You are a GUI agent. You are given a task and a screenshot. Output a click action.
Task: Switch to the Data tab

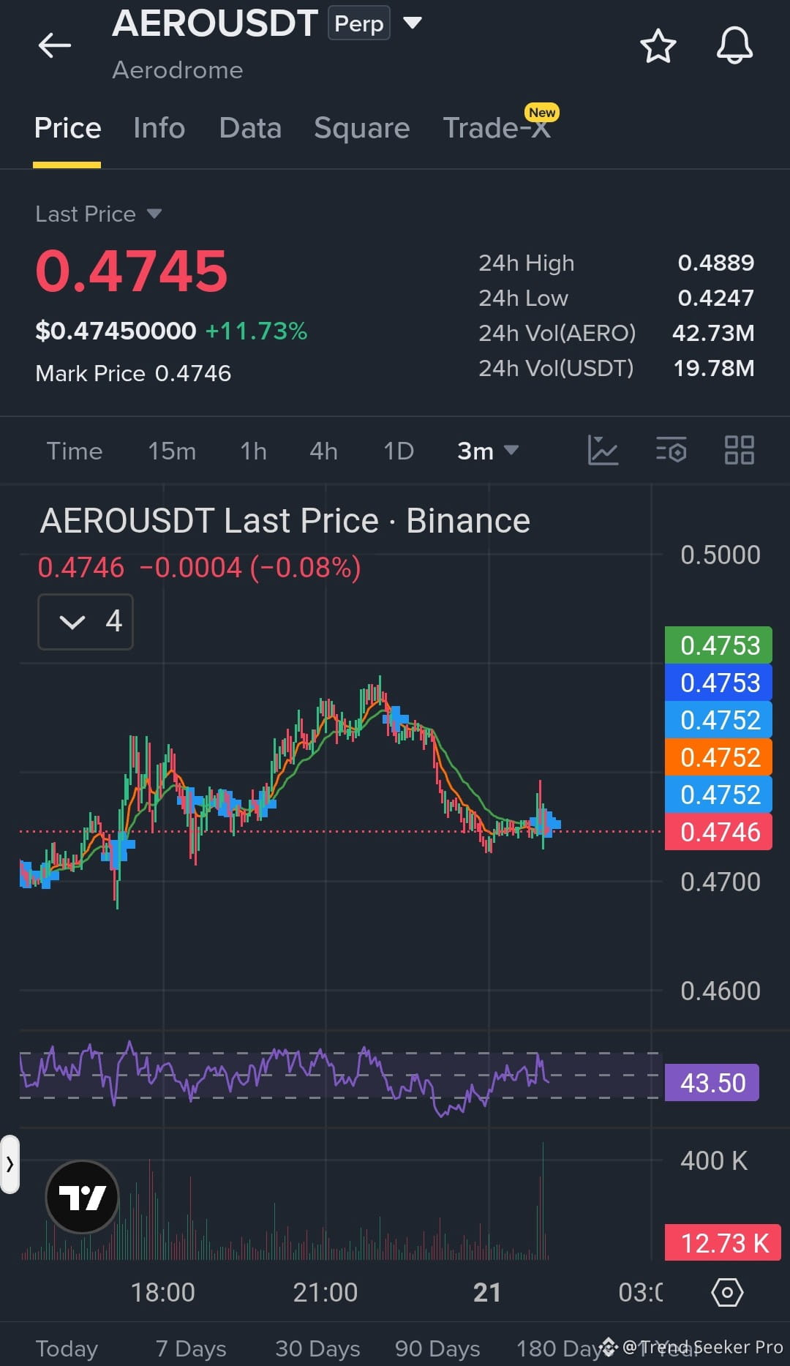[250, 128]
